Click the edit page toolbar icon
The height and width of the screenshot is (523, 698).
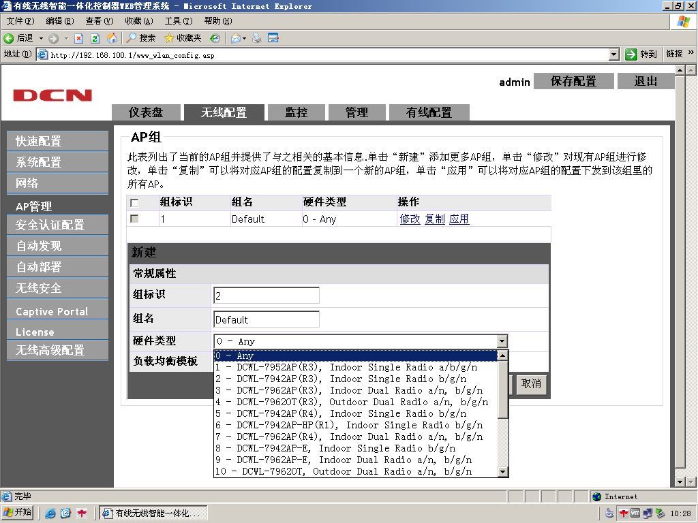(x=273, y=38)
